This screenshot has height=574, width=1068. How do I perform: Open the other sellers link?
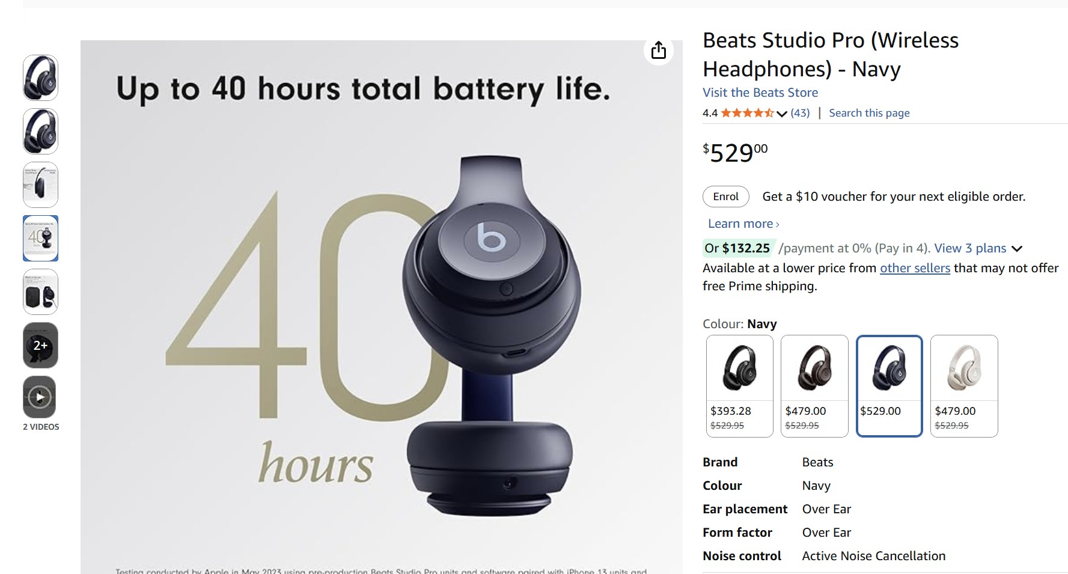pyautogui.click(x=915, y=268)
